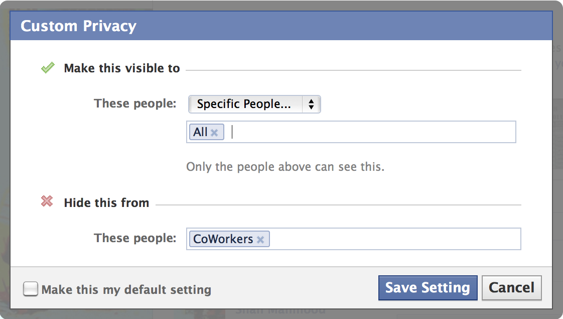Screen dimensions: 563x319
Task: Click the up-down arrows on the Specific People selector
Action: point(311,104)
